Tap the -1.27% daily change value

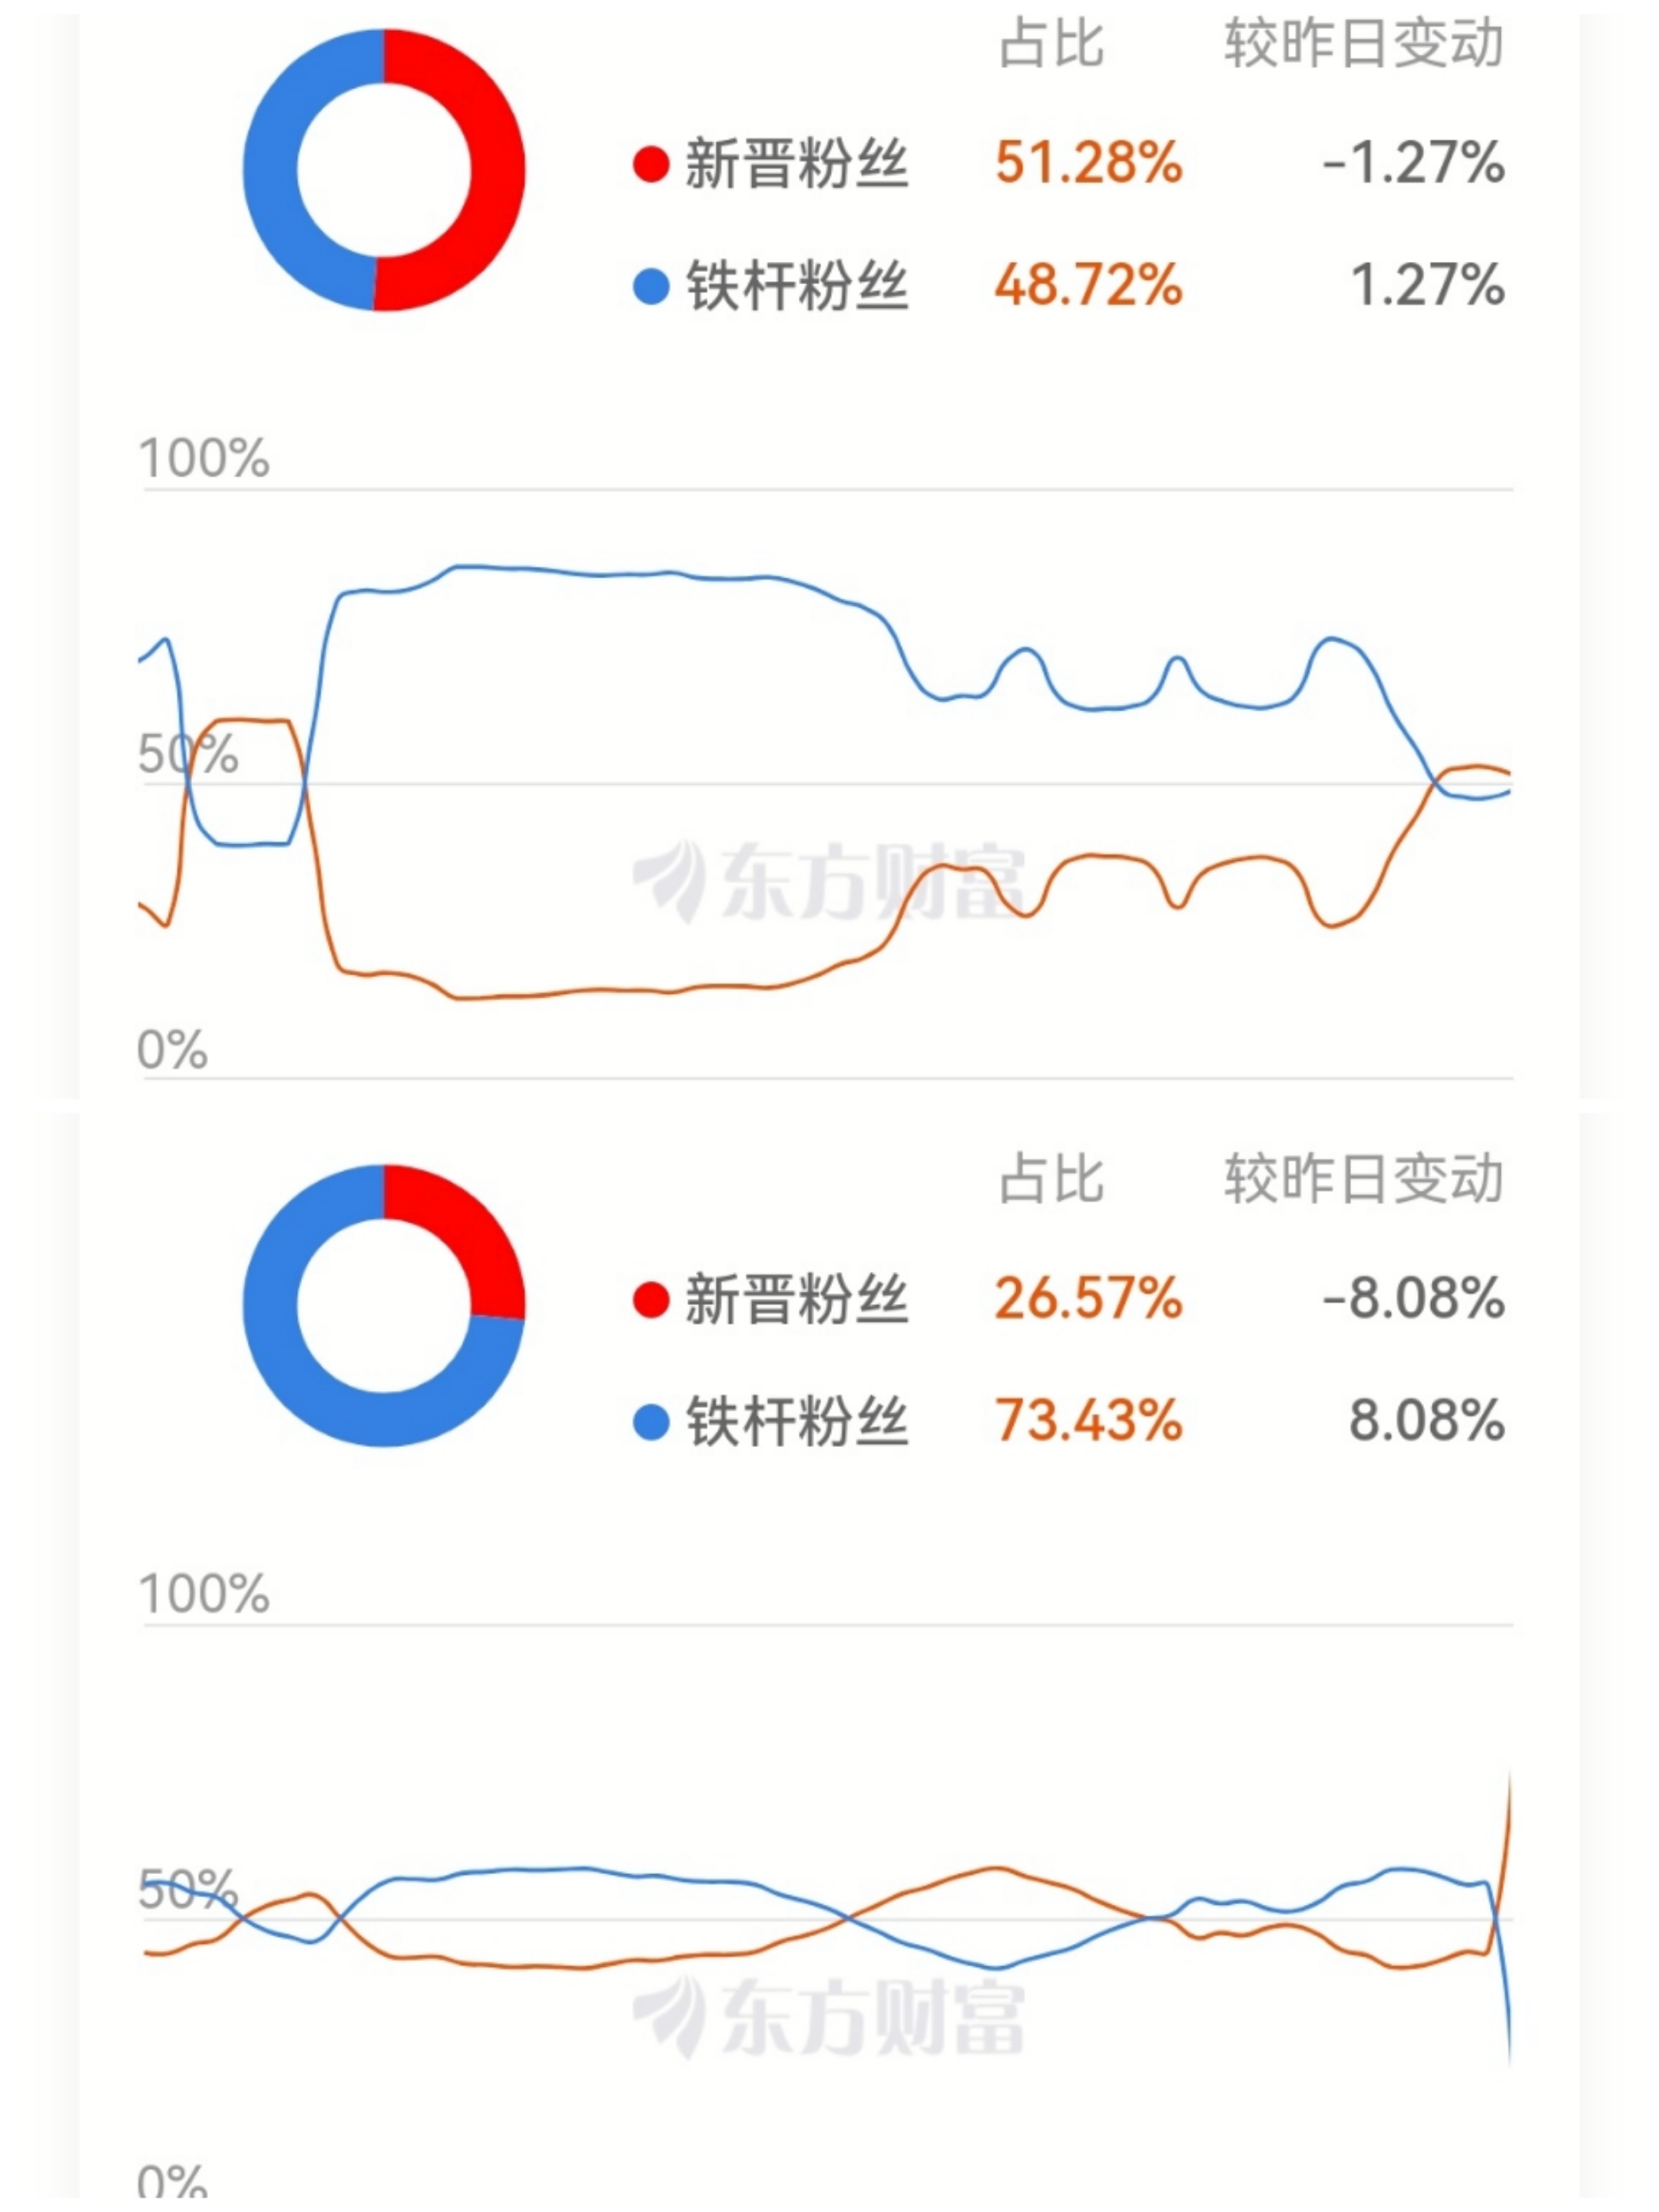tap(1412, 162)
